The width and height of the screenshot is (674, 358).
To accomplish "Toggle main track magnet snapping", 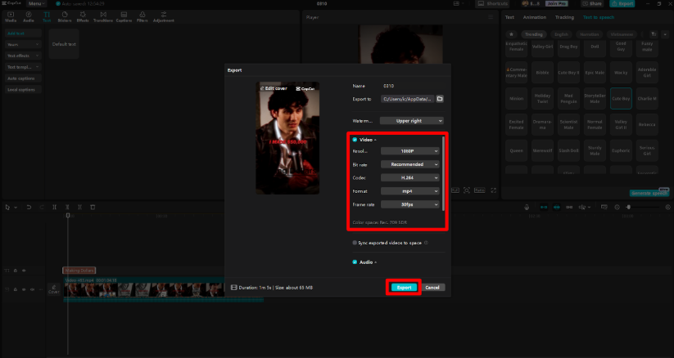I will (544, 207).
